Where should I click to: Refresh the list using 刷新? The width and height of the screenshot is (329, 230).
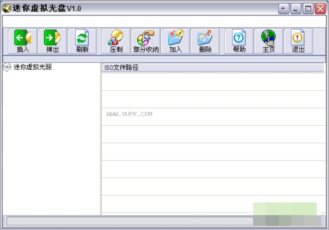(82, 42)
